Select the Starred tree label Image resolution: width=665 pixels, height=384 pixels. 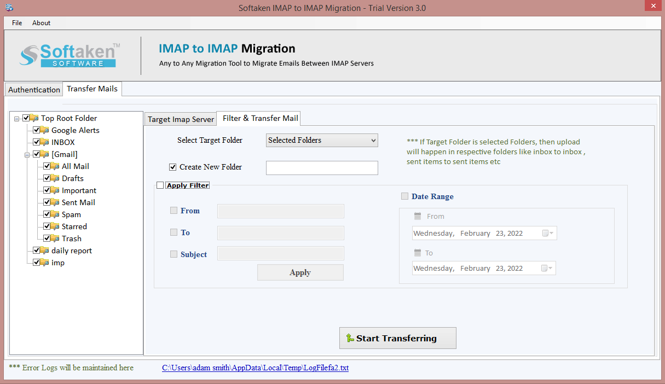pyautogui.click(x=74, y=226)
